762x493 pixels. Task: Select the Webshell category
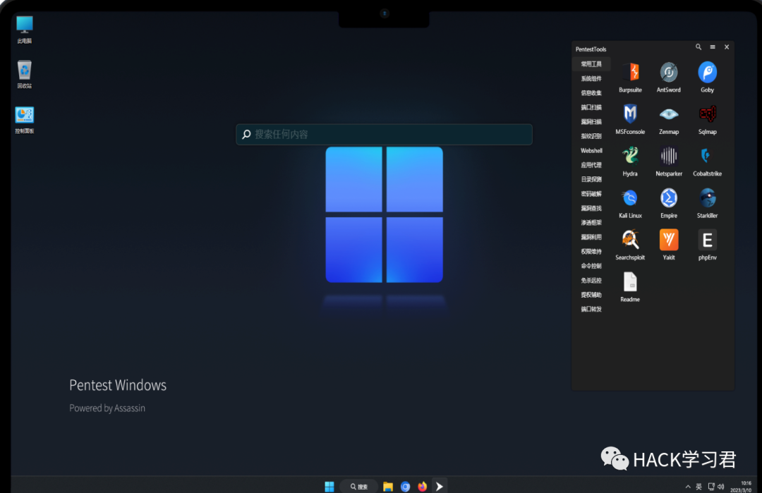click(x=591, y=150)
